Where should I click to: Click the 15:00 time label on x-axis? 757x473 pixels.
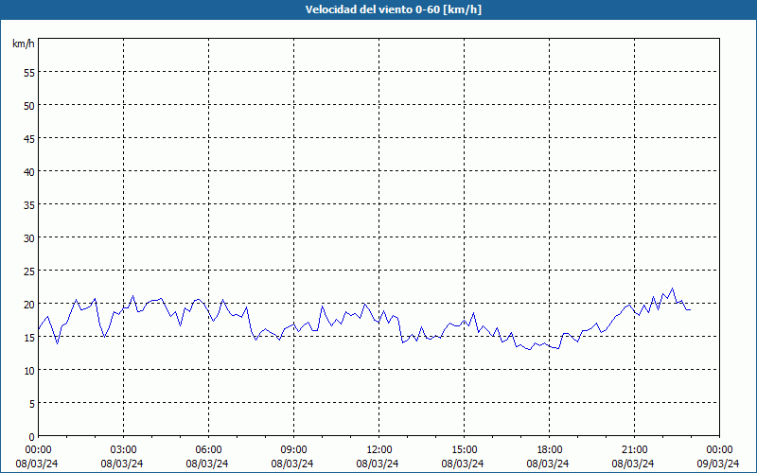tap(464, 450)
